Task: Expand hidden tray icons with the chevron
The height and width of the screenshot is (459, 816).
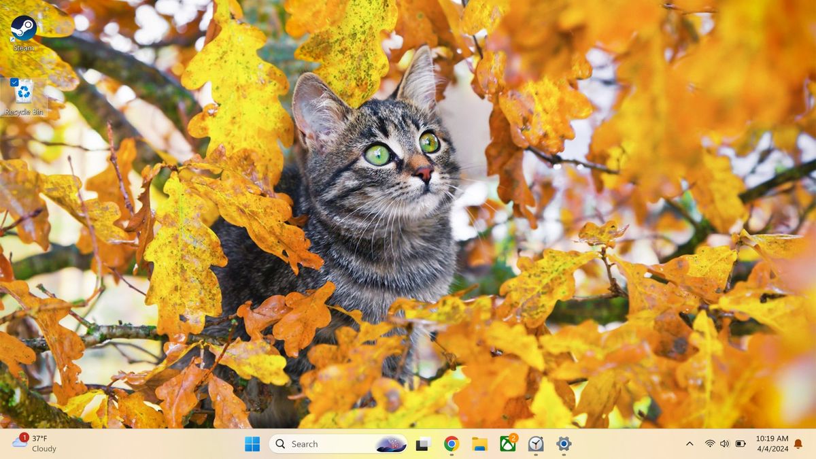Action: pyautogui.click(x=690, y=444)
